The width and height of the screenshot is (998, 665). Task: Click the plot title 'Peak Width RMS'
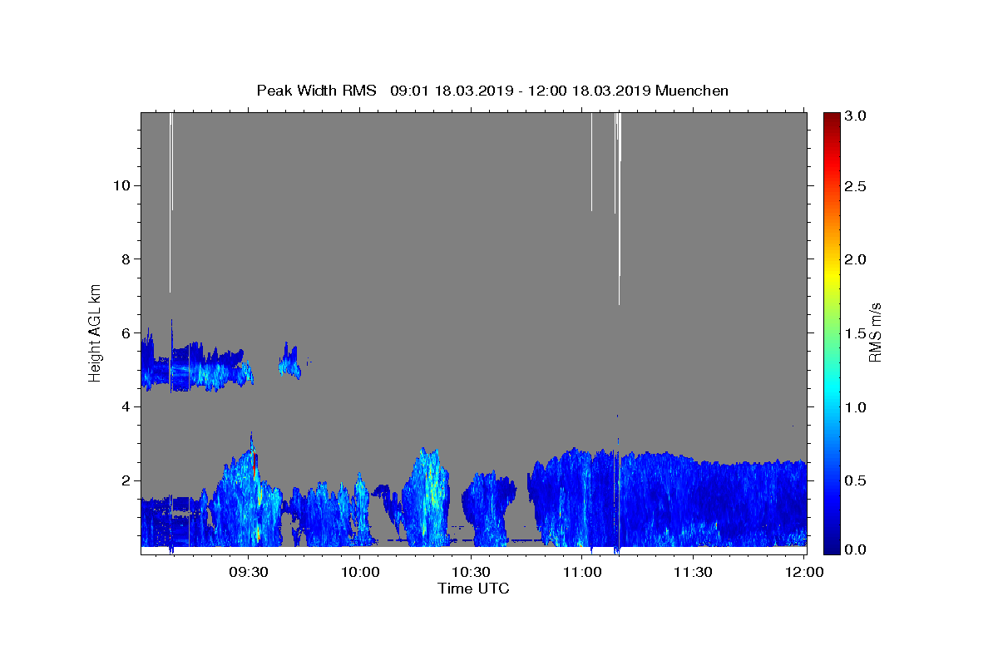click(317, 90)
